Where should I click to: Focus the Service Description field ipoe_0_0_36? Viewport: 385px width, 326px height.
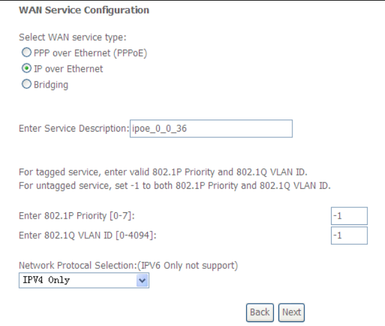tap(211, 128)
